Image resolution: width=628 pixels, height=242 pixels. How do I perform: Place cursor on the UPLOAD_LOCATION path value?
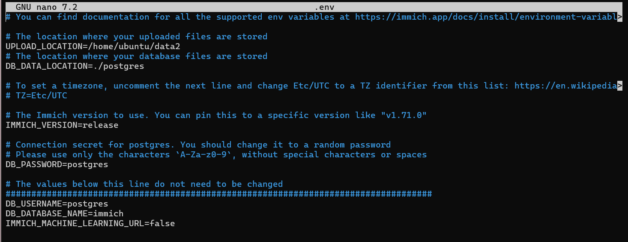coord(147,47)
